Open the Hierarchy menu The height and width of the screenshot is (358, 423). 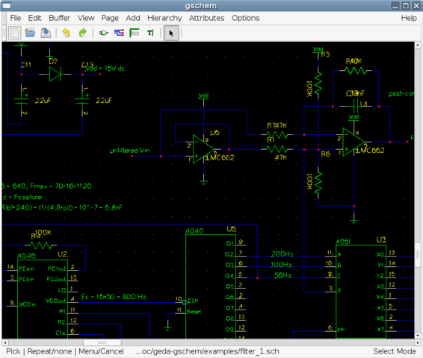click(164, 18)
